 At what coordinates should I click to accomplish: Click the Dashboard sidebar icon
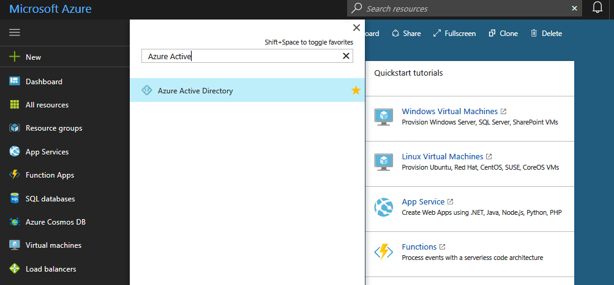coord(15,81)
